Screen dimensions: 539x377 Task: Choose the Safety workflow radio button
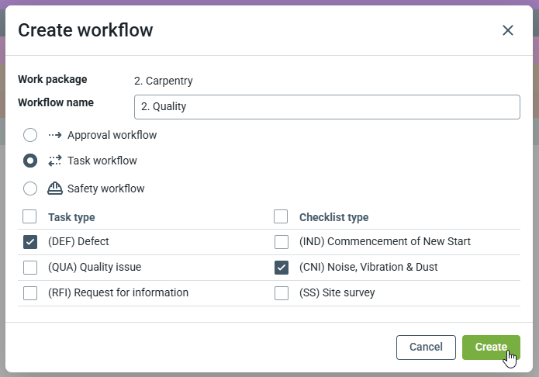coord(30,188)
